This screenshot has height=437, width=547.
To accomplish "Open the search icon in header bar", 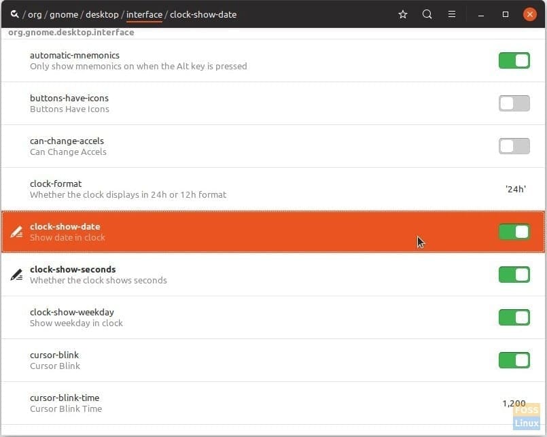I will pos(427,14).
